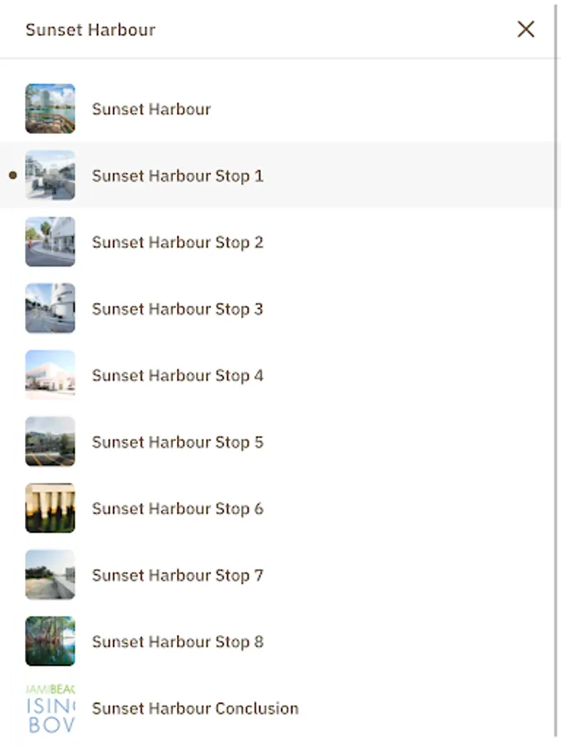Open Sunset Harbour Stop 4 entry
Image resolution: width=561 pixels, height=749 pixels.
coord(177,375)
